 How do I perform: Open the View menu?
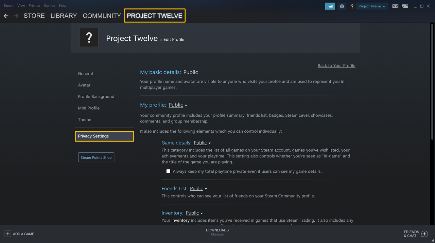click(x=21, y=6)
